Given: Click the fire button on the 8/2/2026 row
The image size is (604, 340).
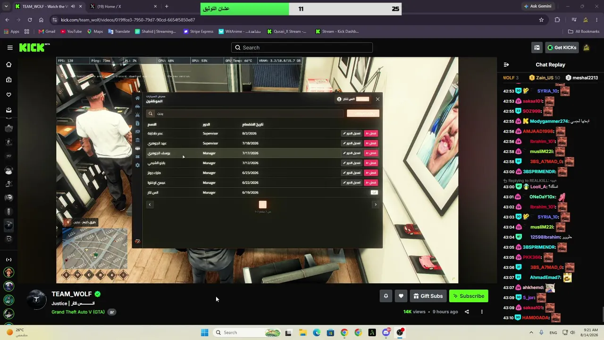Looking at the screenshot, I should click(x=371, y=134).
